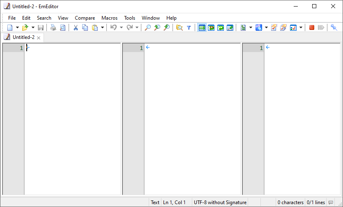Open the Search menu
Image resolution: width=343 pixels, height=207 pixels.
44,18
